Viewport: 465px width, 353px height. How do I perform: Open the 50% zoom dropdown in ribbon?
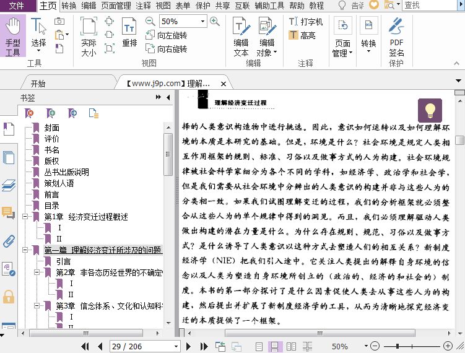[x=202, y=22]
